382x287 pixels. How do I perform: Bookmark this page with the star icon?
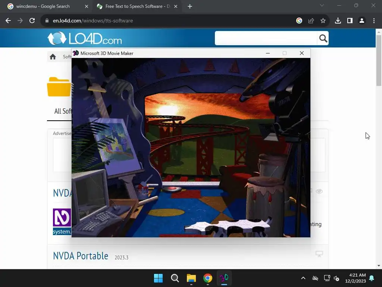(x=323, y=21)
